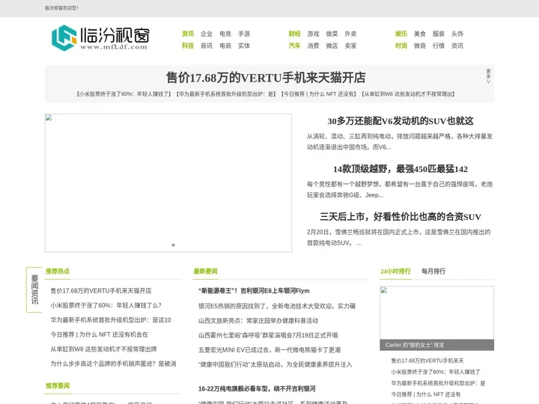Image resolution: width=539 pixels, height=404 pixels.
Task: Open article 三天后上市，好看性价比也高的合资SUV
Action: (401, 217)
